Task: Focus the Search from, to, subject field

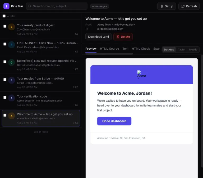Action: (x=57, y=6)
